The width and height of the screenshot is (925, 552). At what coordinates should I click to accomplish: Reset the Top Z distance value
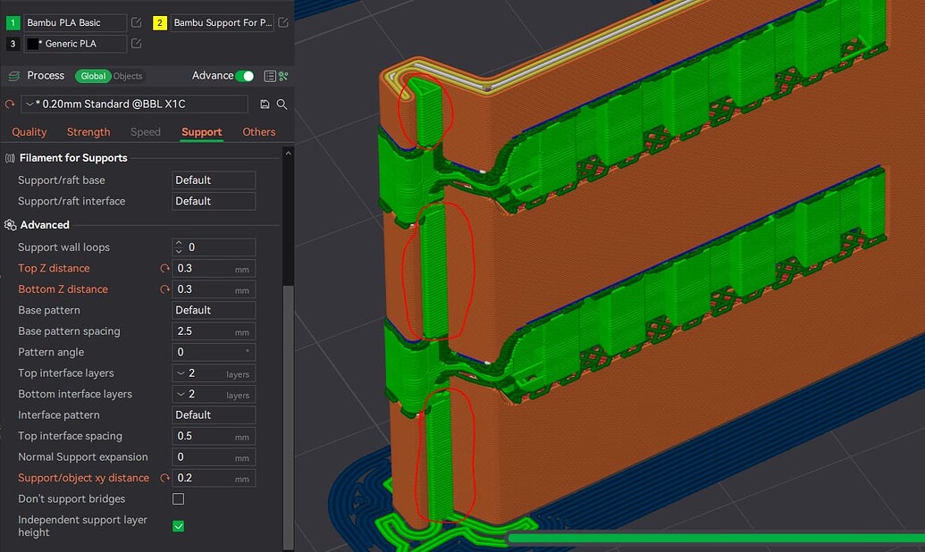[x=164, y=268]
